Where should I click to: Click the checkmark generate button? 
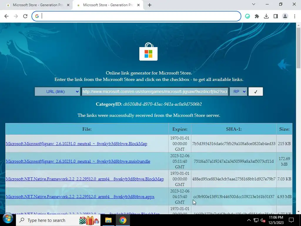coord(255,92)
